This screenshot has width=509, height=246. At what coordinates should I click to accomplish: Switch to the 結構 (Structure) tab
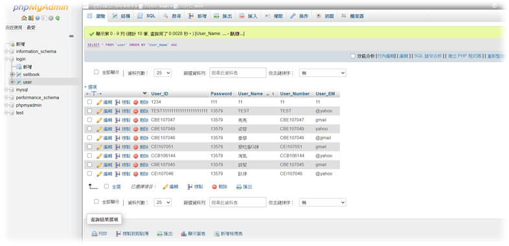point(121,16)
